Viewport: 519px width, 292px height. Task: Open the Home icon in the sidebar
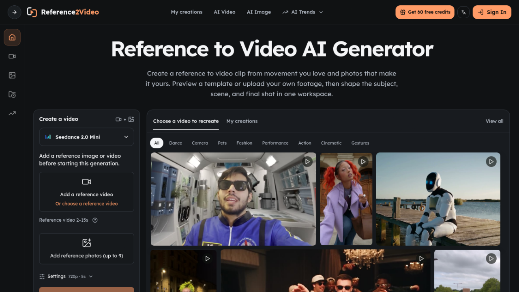point(12,37)
